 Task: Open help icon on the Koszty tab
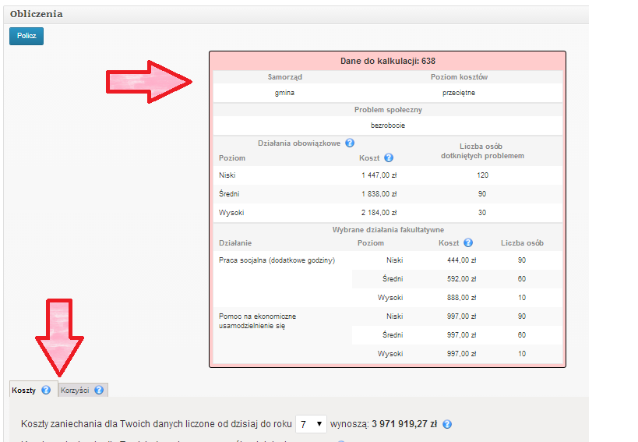46,390
